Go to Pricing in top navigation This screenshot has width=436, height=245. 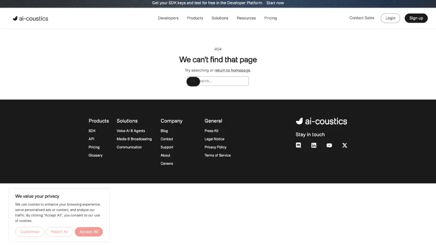[x=271, y=18]
